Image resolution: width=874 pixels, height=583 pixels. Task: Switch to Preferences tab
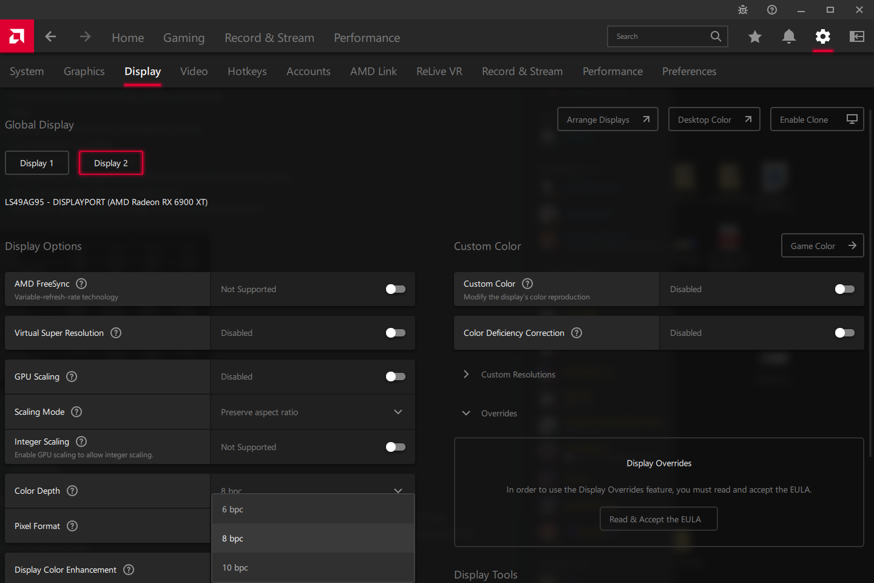(689, 71)
